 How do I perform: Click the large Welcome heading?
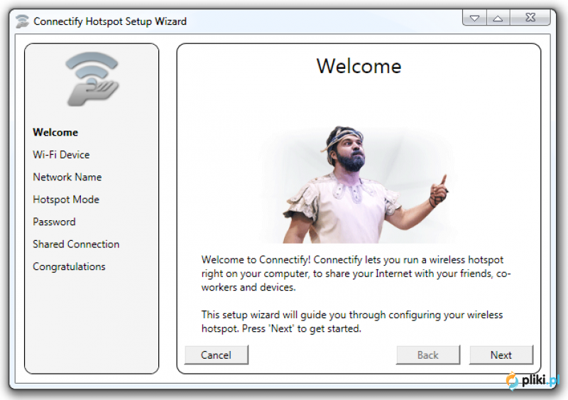[x=359, y=66]
